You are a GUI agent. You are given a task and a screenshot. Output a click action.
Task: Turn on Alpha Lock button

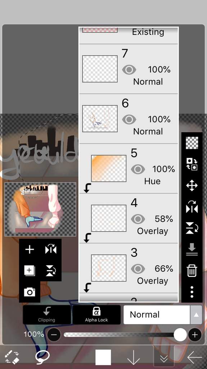point(96,315)
